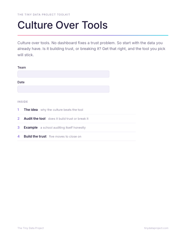The height and width of the screenshot is (241, 186).
Task: Click 'The Tiny Data Project' footer text
Action: (x=31, y=228)
